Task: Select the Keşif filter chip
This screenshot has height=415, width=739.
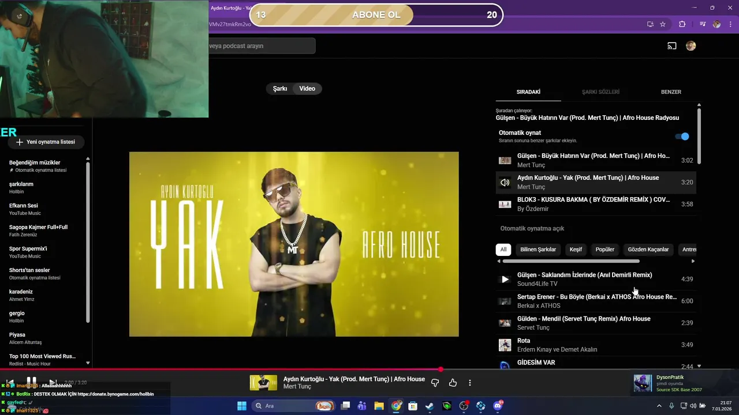Action: click(576, 250)
